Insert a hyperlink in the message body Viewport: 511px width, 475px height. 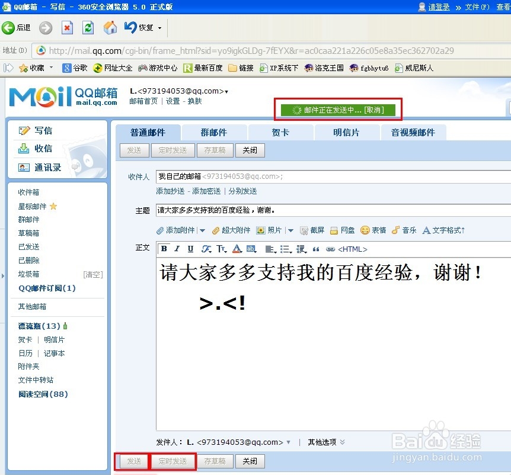pyautogui.click(x=331, y=249)
